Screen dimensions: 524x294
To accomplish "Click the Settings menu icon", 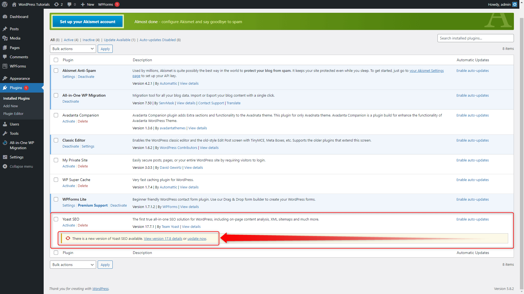I will pos(5,157).
